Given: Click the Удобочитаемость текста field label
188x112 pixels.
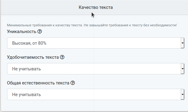Looking at the screenshot, I should 33,57.
